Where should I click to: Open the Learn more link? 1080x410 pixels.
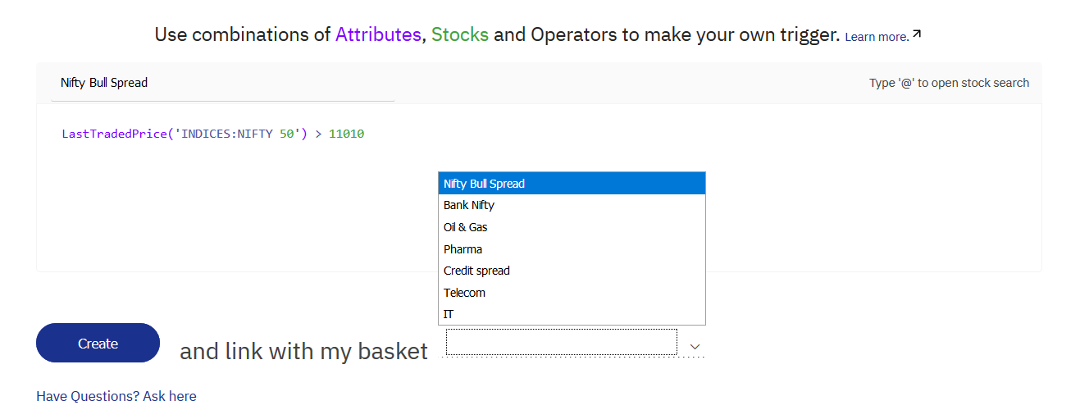coord(877,37)
